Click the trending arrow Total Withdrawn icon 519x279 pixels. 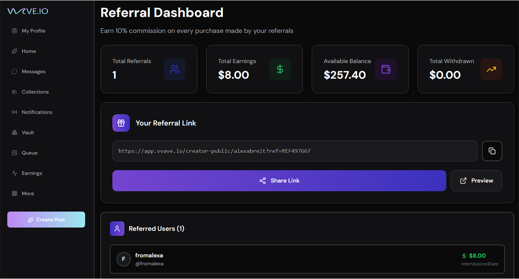[491, 69]
